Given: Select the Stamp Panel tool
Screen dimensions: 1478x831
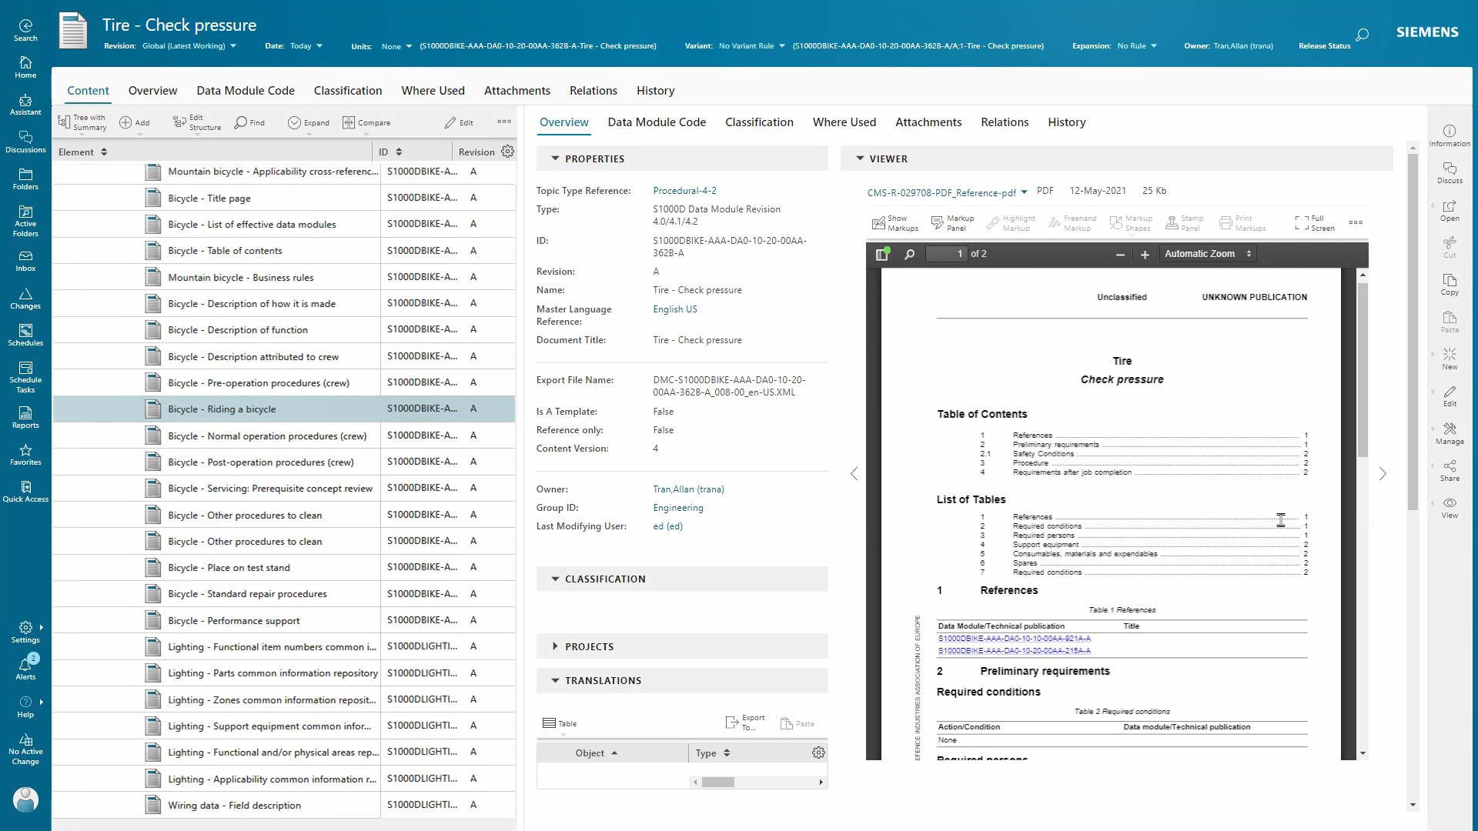Looking at the screenshot, I should 1185,222.
